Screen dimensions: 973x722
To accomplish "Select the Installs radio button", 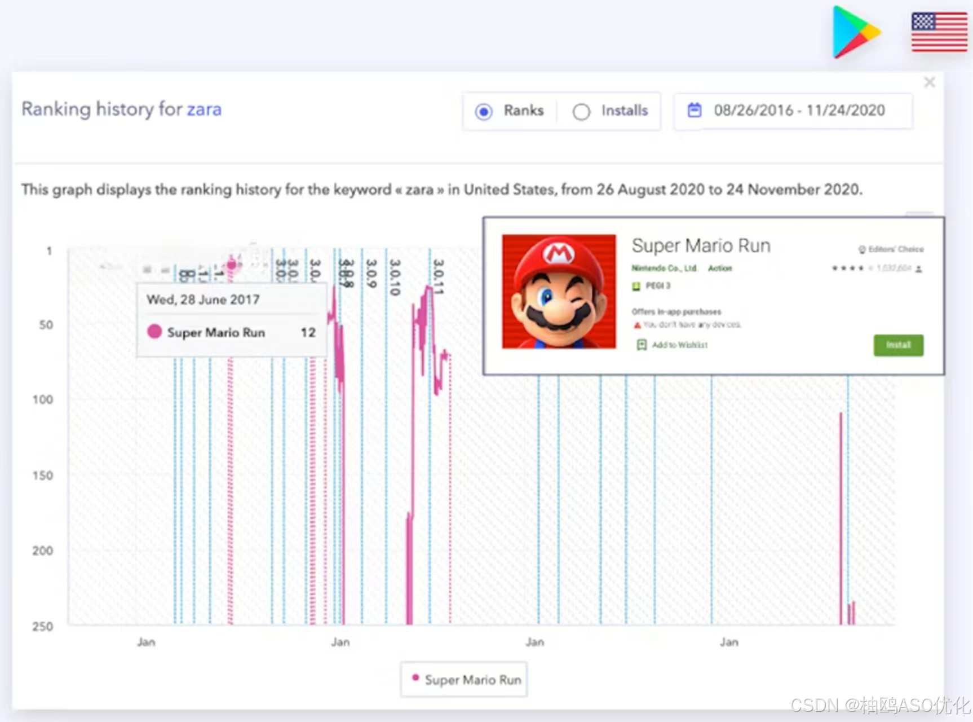I will (581, 112).
